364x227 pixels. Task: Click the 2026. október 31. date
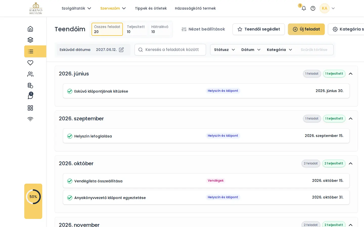[x=328, y=197]
